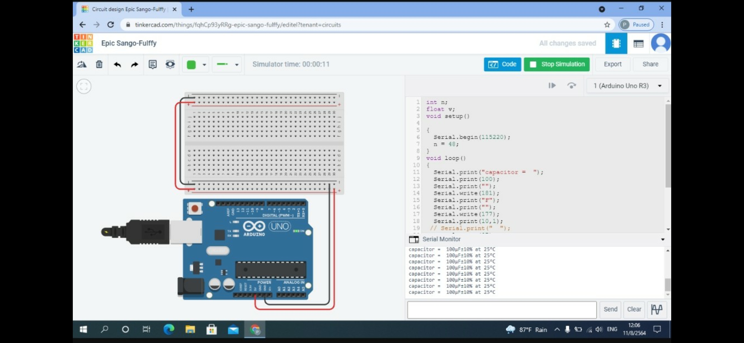The width and height of the screenshot is (744, 343).
Task: Clear the serial monitor output
Action: pyautogui.click(x=634, y=309)
